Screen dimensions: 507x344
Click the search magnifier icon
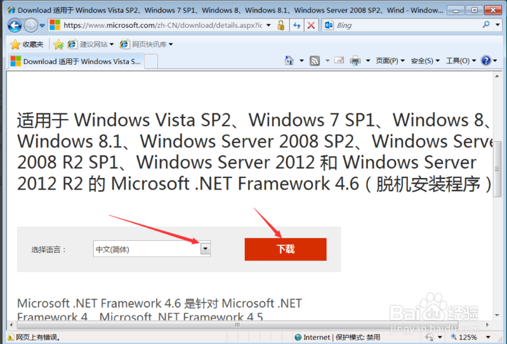(486, 25)
